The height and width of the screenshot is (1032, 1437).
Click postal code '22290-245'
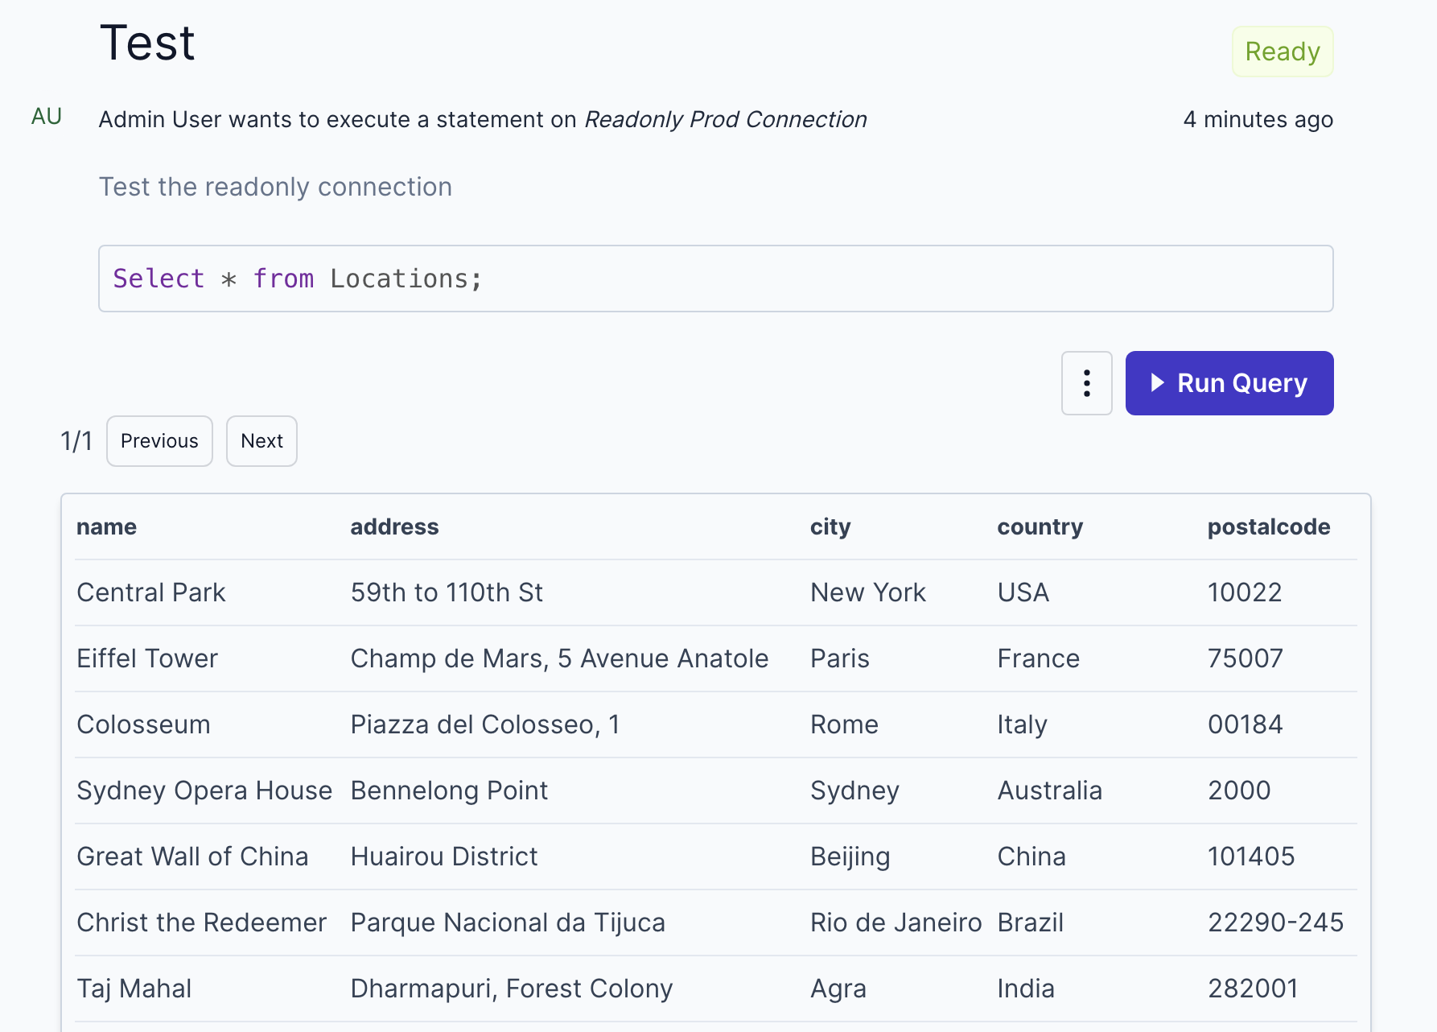(1276, 923)
